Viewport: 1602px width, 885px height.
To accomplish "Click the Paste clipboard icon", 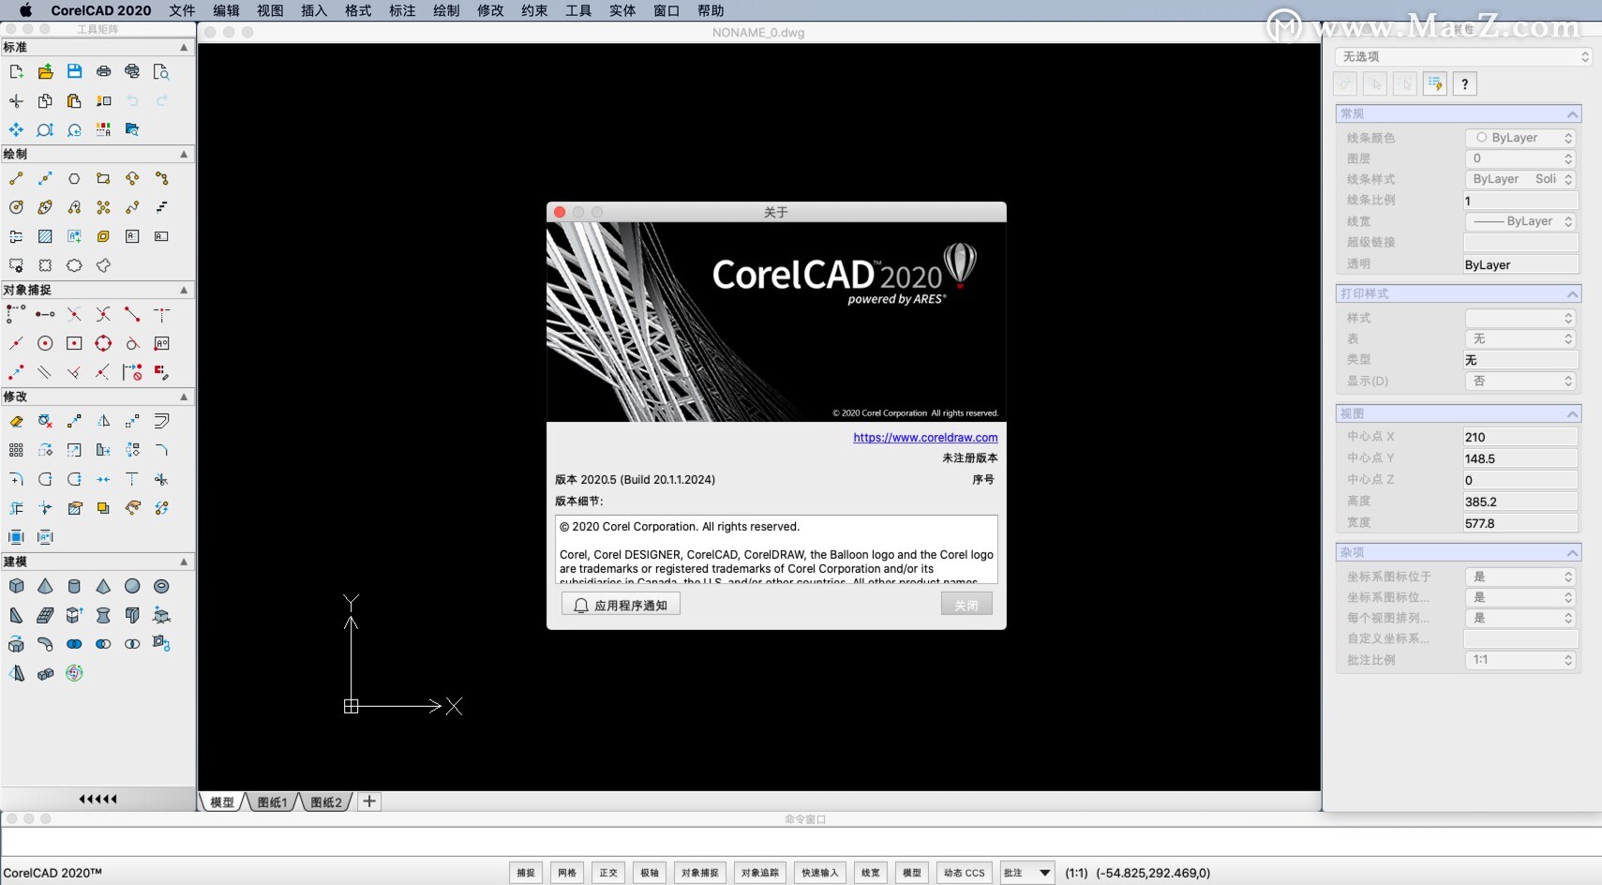I will click(x=74, y=100).
